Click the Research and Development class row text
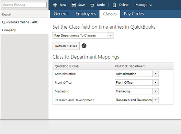This screenshot has height=134, width=181. pyautogui.click(x=74, y=100)
